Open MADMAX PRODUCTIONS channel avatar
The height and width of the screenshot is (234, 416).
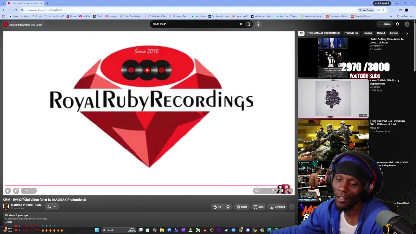pyautogui.click(x=6, y=207)
